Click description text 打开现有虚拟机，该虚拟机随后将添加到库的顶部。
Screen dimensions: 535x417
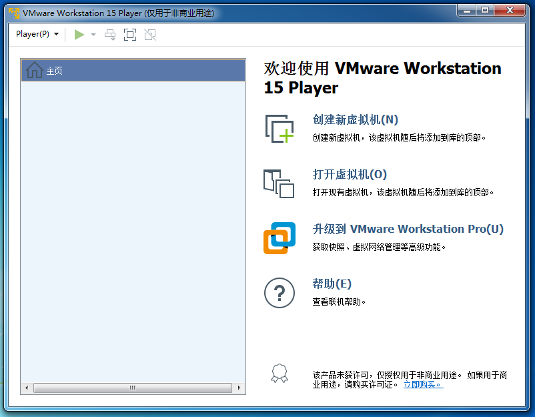[x=403, y=192]
